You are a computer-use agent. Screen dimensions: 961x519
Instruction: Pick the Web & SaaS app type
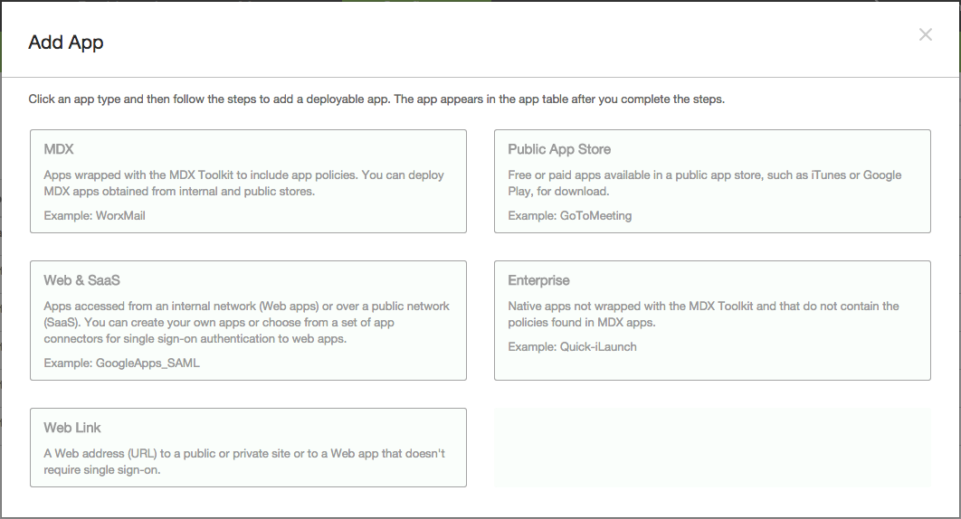(x=248, y=320)
